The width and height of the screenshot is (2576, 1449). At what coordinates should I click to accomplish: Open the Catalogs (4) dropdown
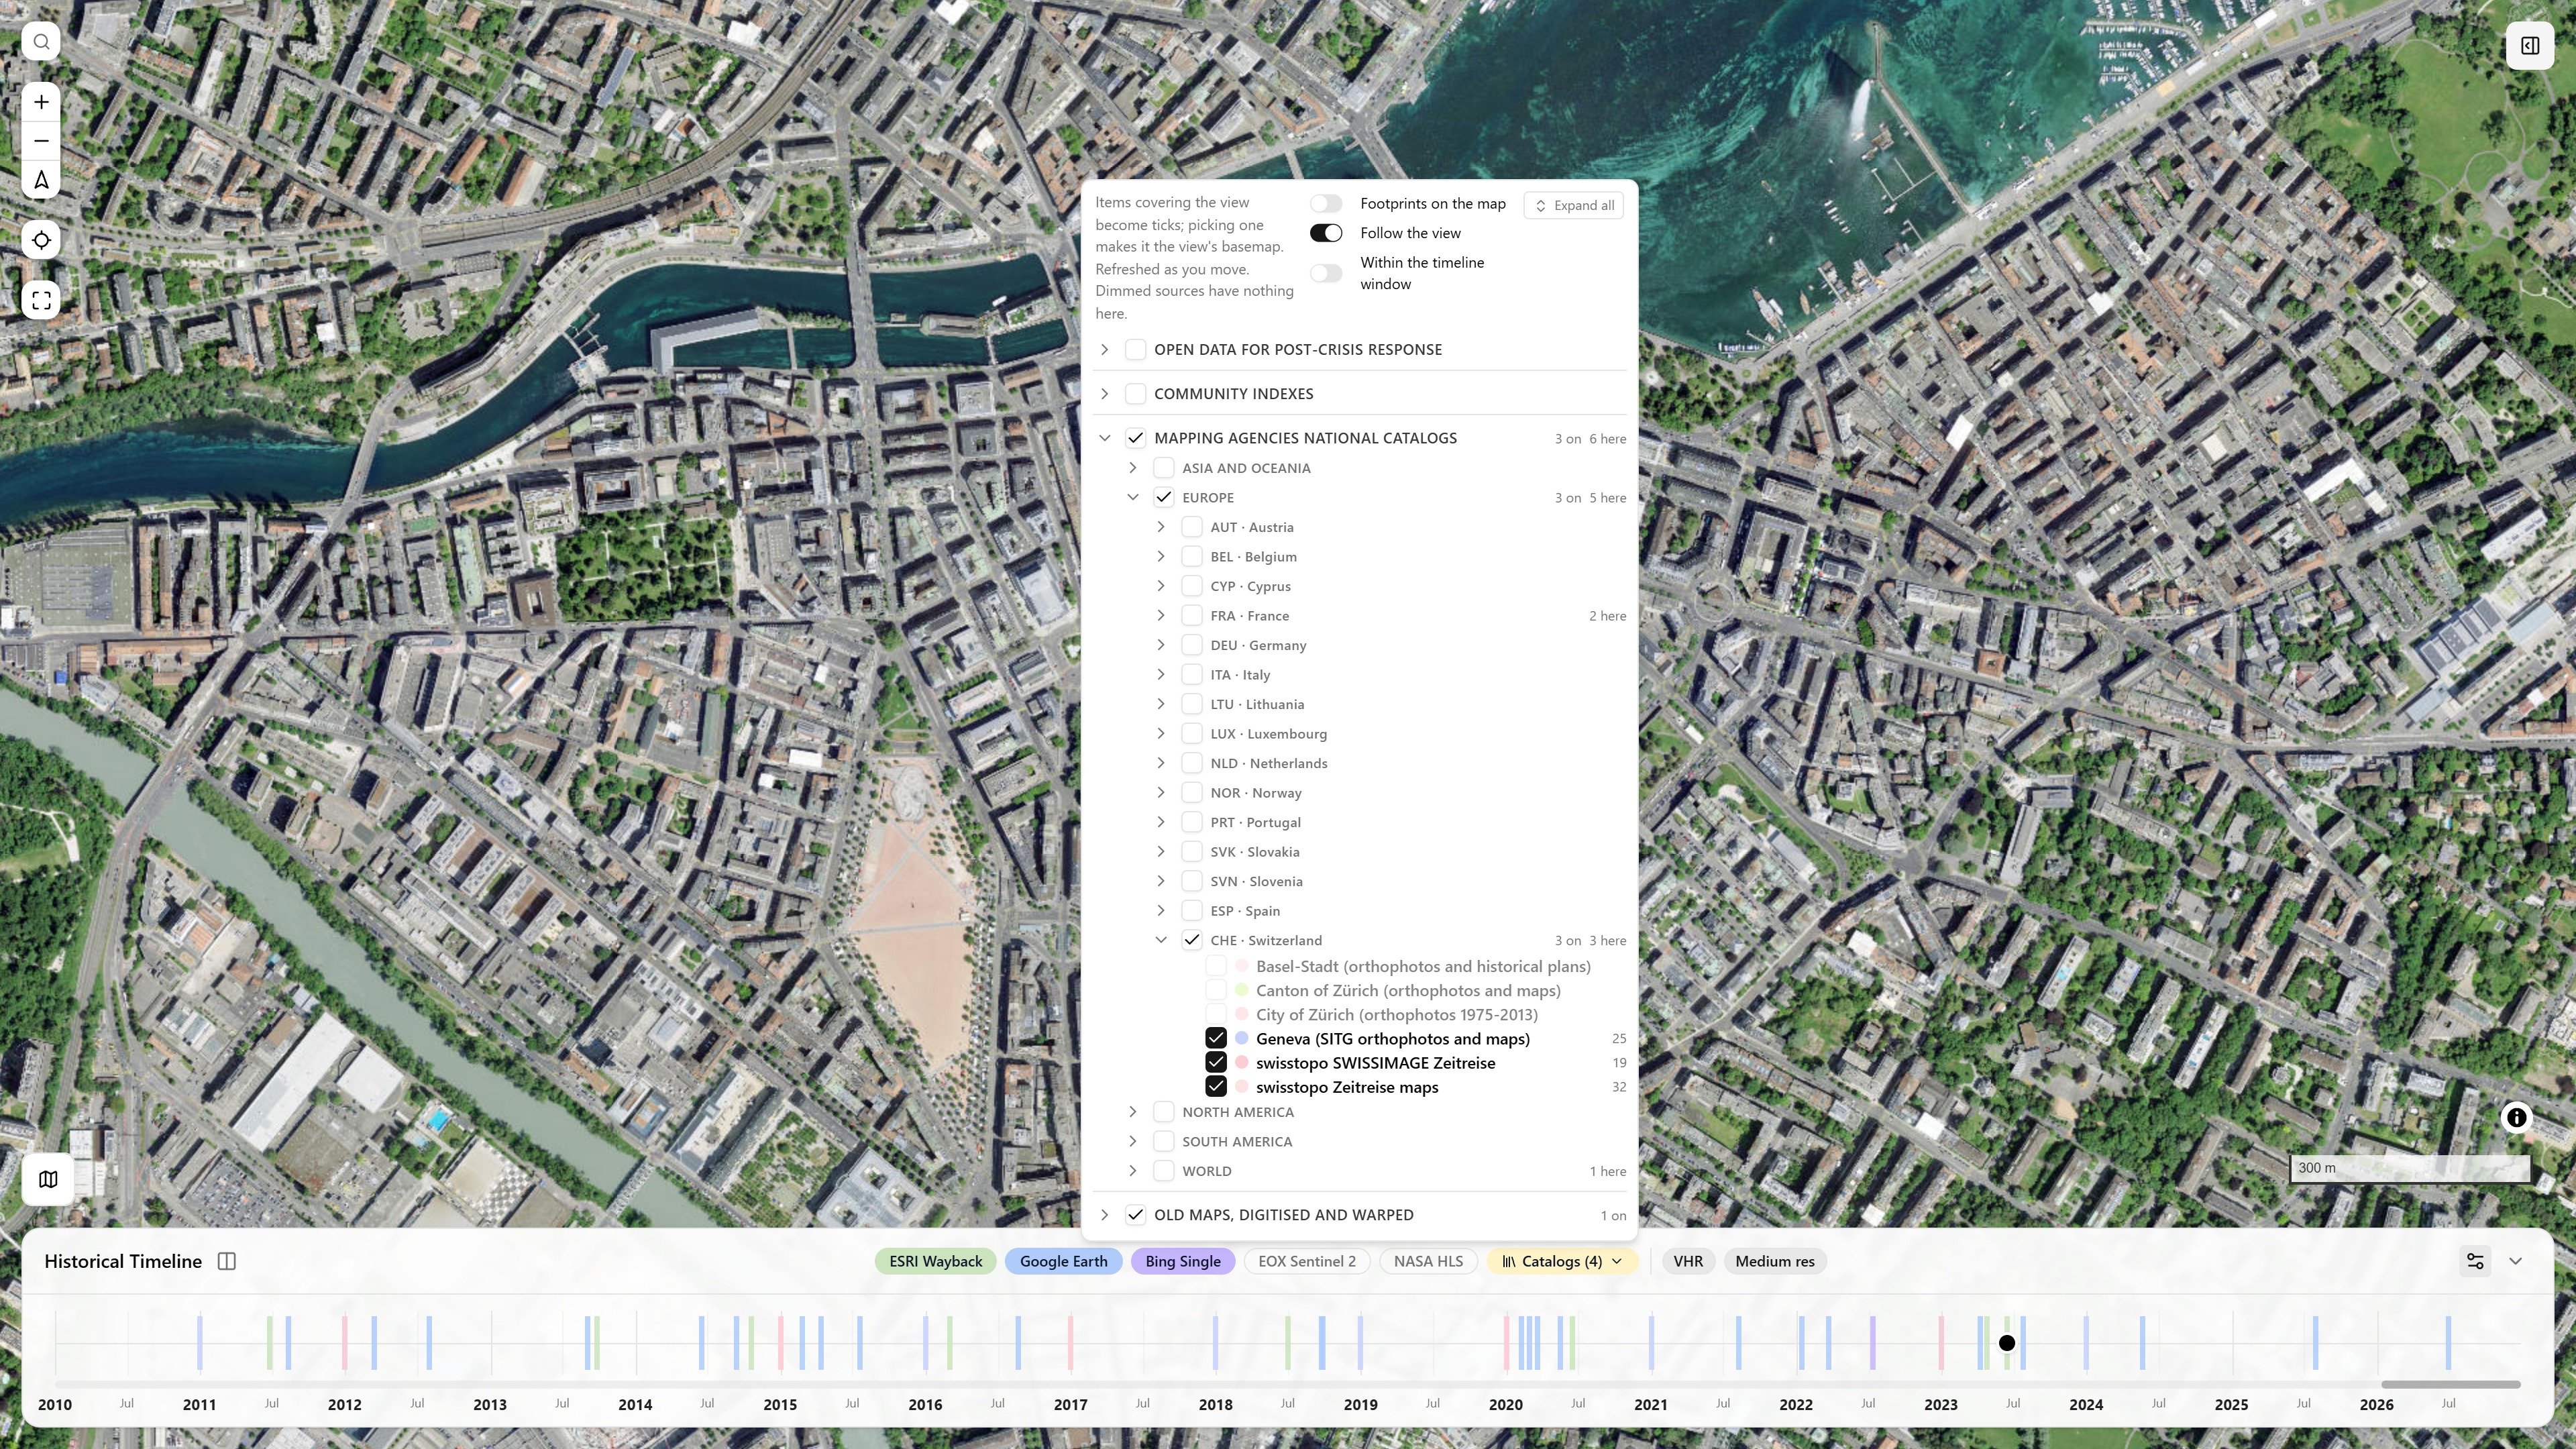(x=1561, y=1261)
